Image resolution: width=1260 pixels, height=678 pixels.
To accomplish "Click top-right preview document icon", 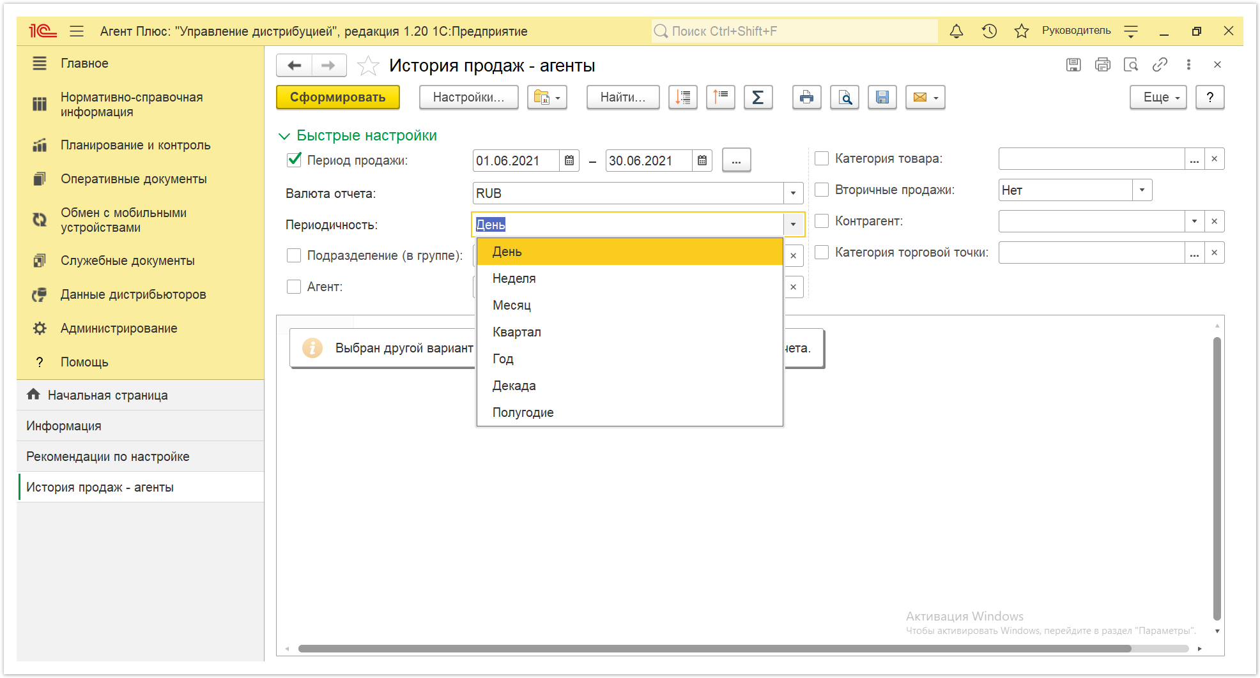I will [x=1131, y=64].
